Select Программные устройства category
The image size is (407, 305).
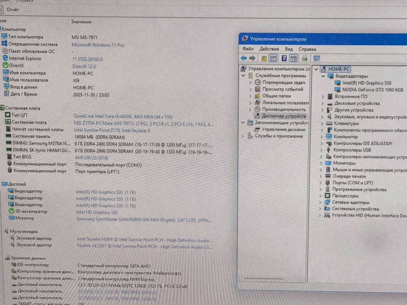coord(359,190)
